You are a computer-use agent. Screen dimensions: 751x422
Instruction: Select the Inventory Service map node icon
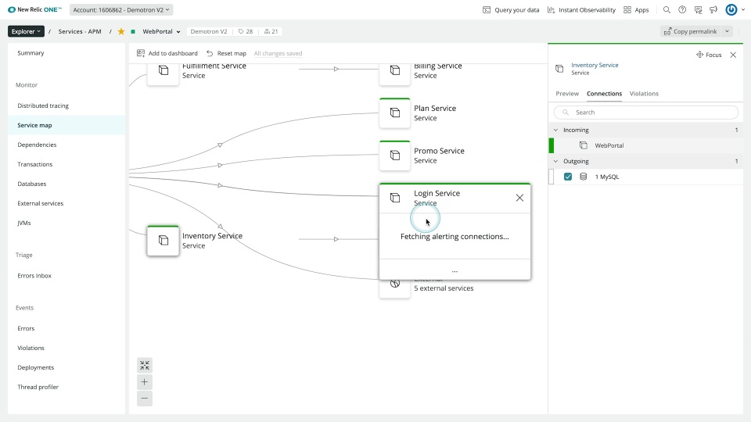[x=163, y=241]
